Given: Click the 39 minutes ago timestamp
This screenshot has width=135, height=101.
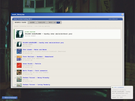Looking at the screenshot, I should click(28, 74).
